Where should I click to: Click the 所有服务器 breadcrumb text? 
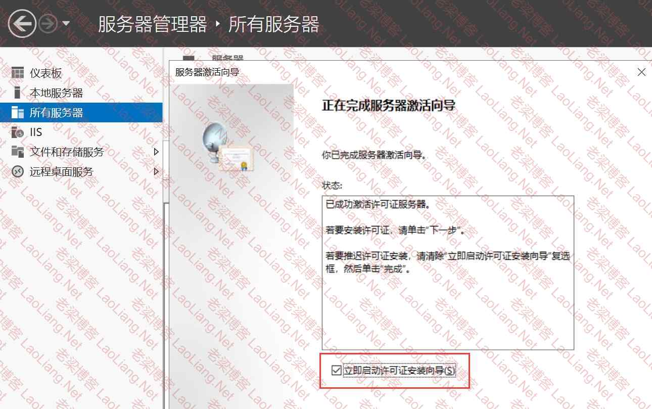[273, 24]
